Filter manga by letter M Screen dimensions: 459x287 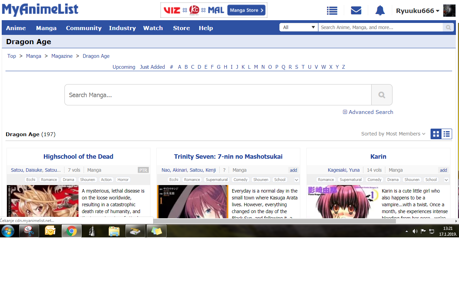pos(256,67)
